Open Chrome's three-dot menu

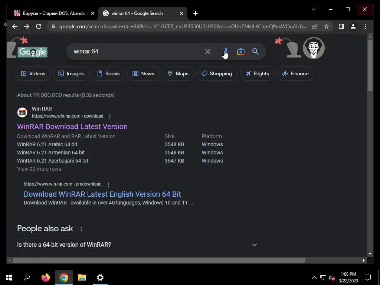click(365, 26)
